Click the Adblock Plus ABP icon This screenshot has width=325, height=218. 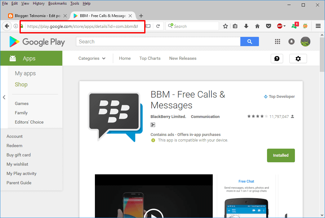pyautogui.click(x=280, y=26)
